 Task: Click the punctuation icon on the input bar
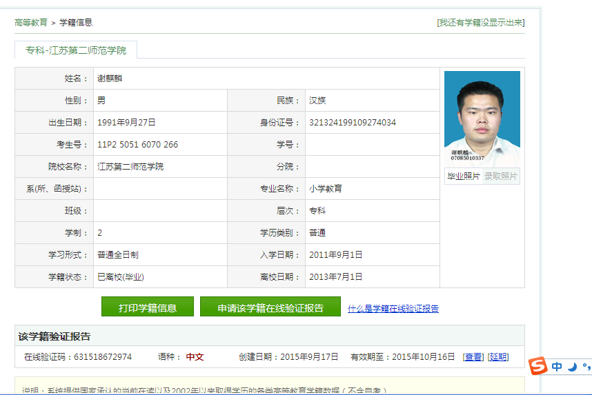586,366
